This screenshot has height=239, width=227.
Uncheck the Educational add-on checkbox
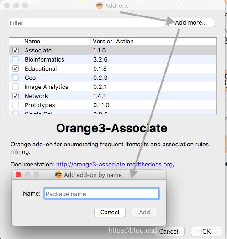pyautogui.click(x=16, y=68)
